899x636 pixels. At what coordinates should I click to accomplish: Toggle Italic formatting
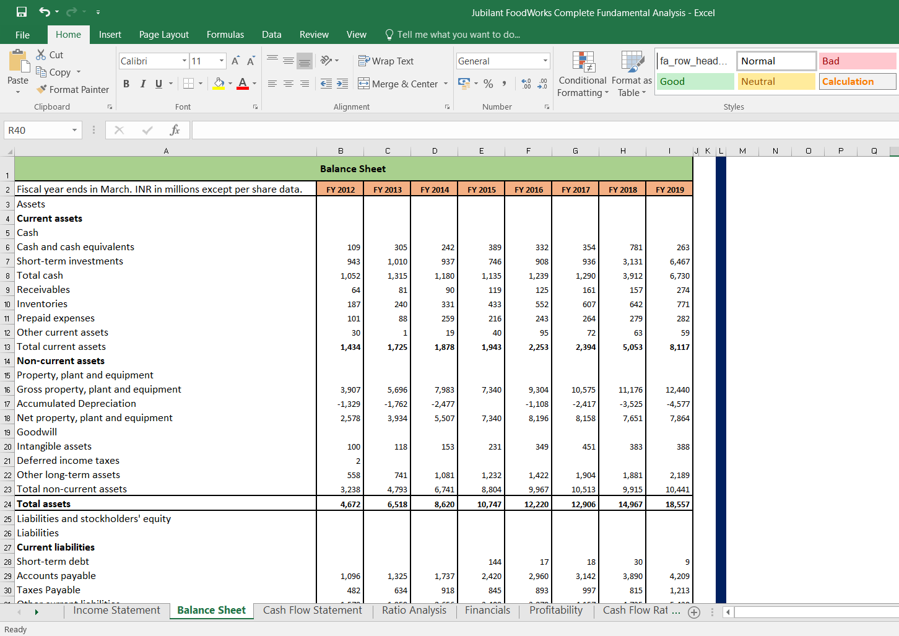[143, 83]
